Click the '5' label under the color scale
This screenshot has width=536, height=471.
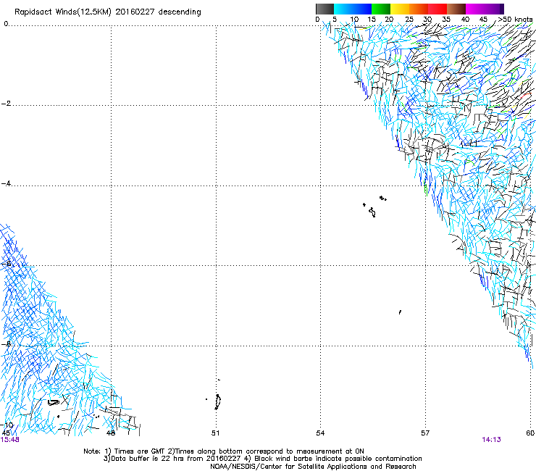pyautogui.click(x=335, y=20)
